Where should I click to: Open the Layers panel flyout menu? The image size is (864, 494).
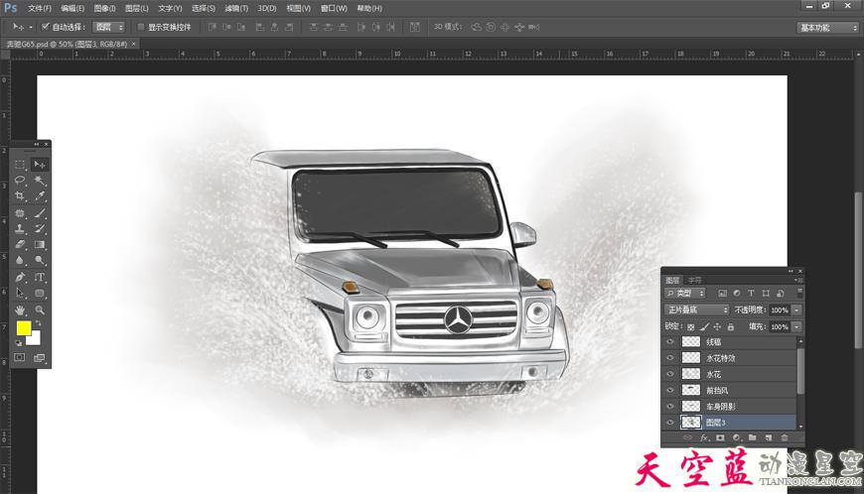[799, 280]
